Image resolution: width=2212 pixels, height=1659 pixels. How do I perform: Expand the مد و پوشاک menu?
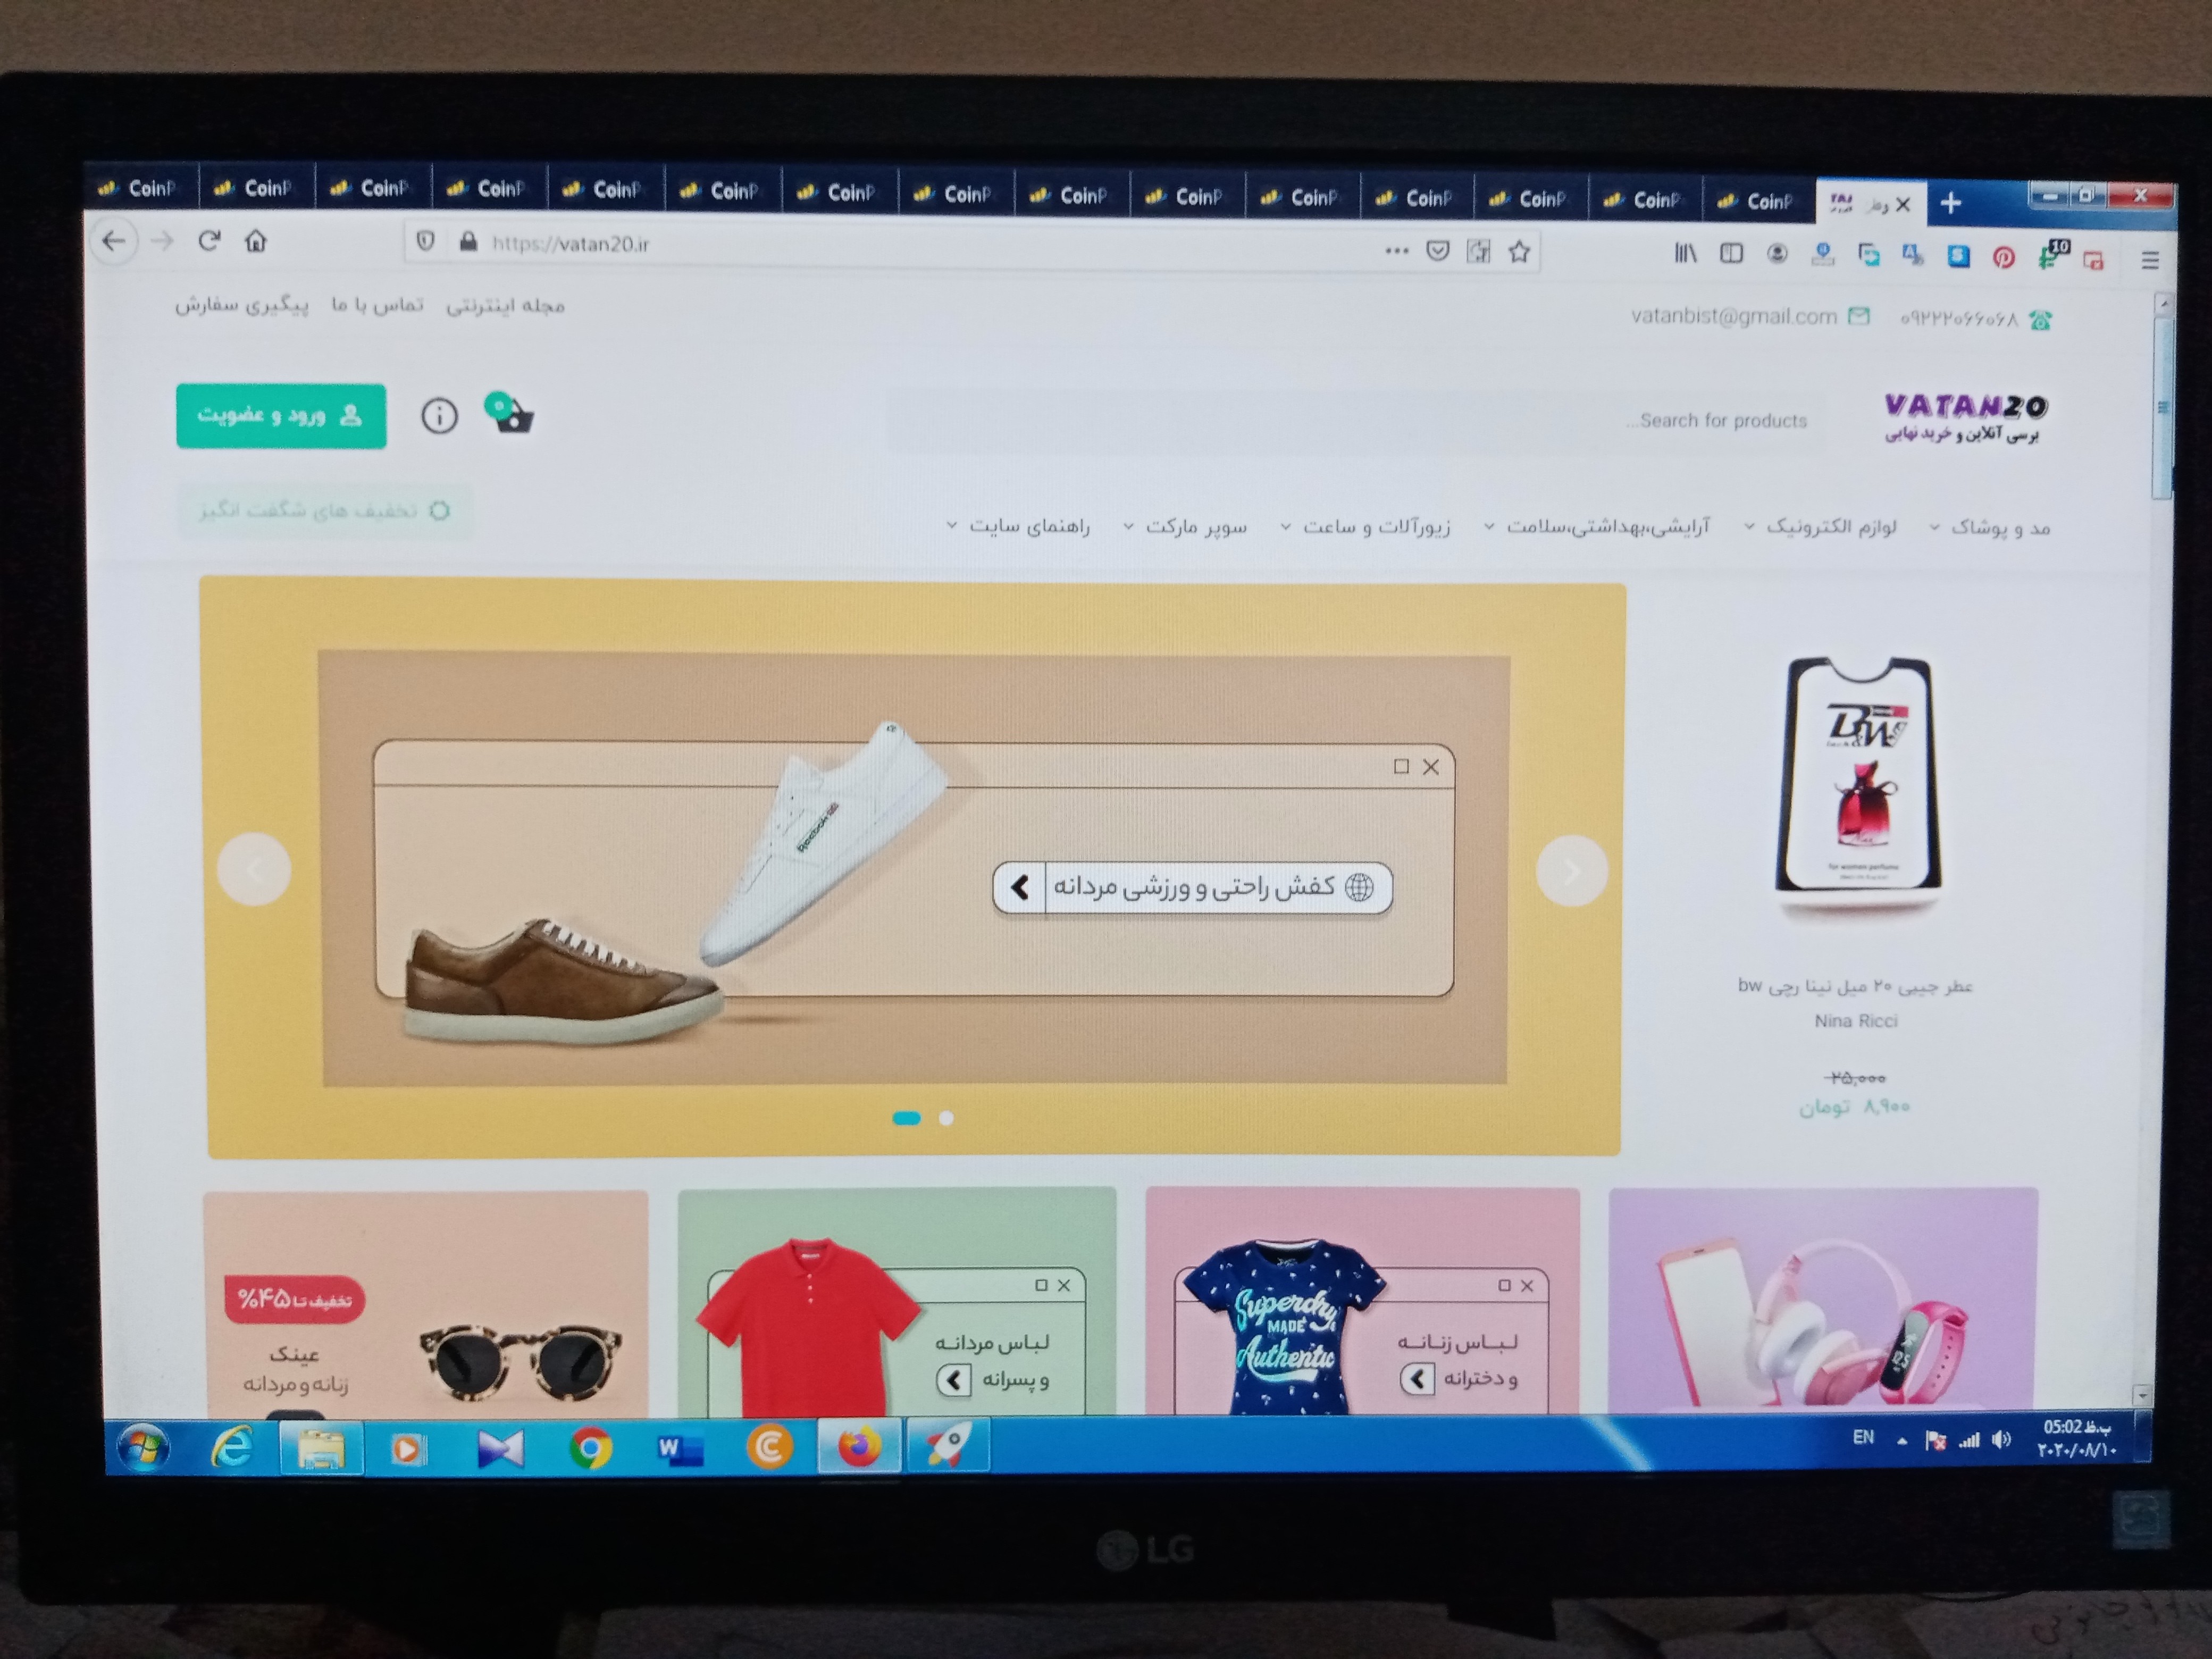1990,527
